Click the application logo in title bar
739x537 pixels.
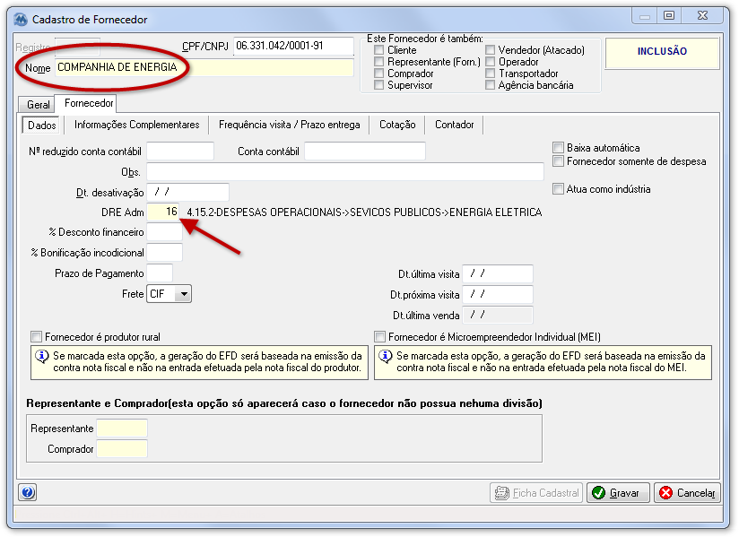[x=21, y=20]
